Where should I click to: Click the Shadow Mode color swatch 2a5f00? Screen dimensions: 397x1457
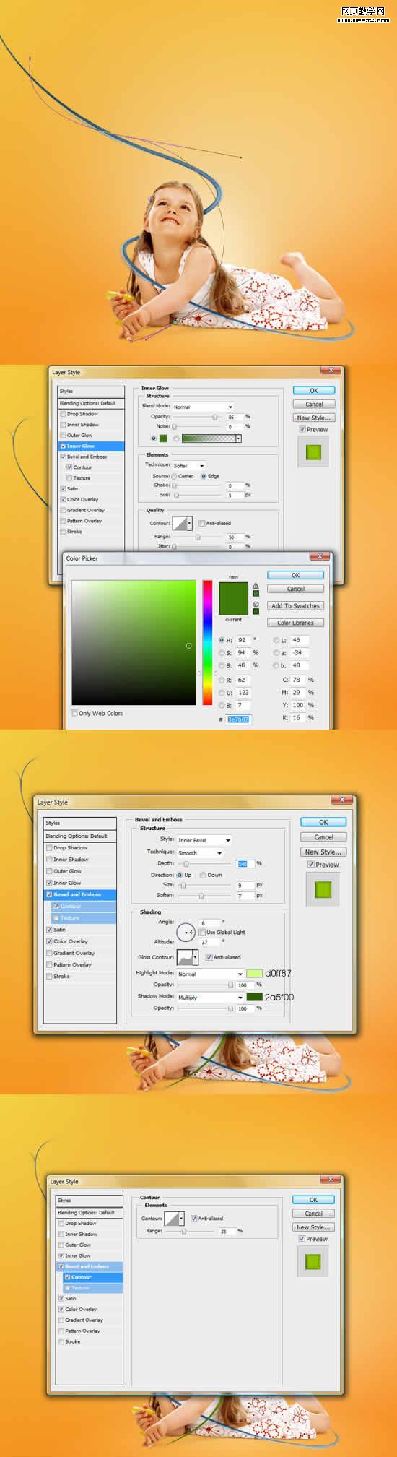pyautogui.click(x=254, y=997)
